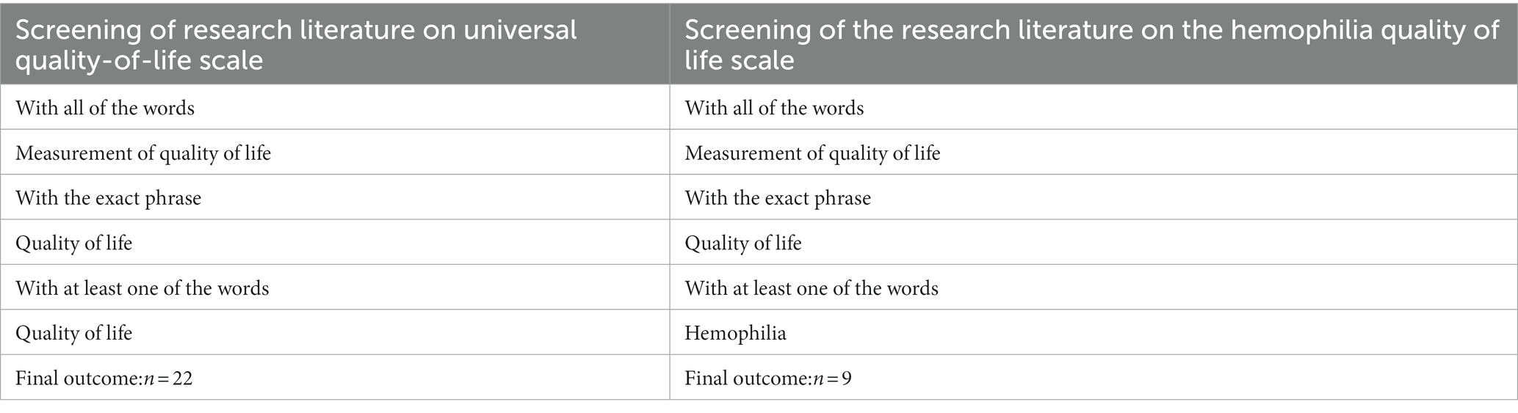Click right 'Quality of life' under exact phrase
The height and width of the screenshot is (413, 1518).
(1094, 242)
